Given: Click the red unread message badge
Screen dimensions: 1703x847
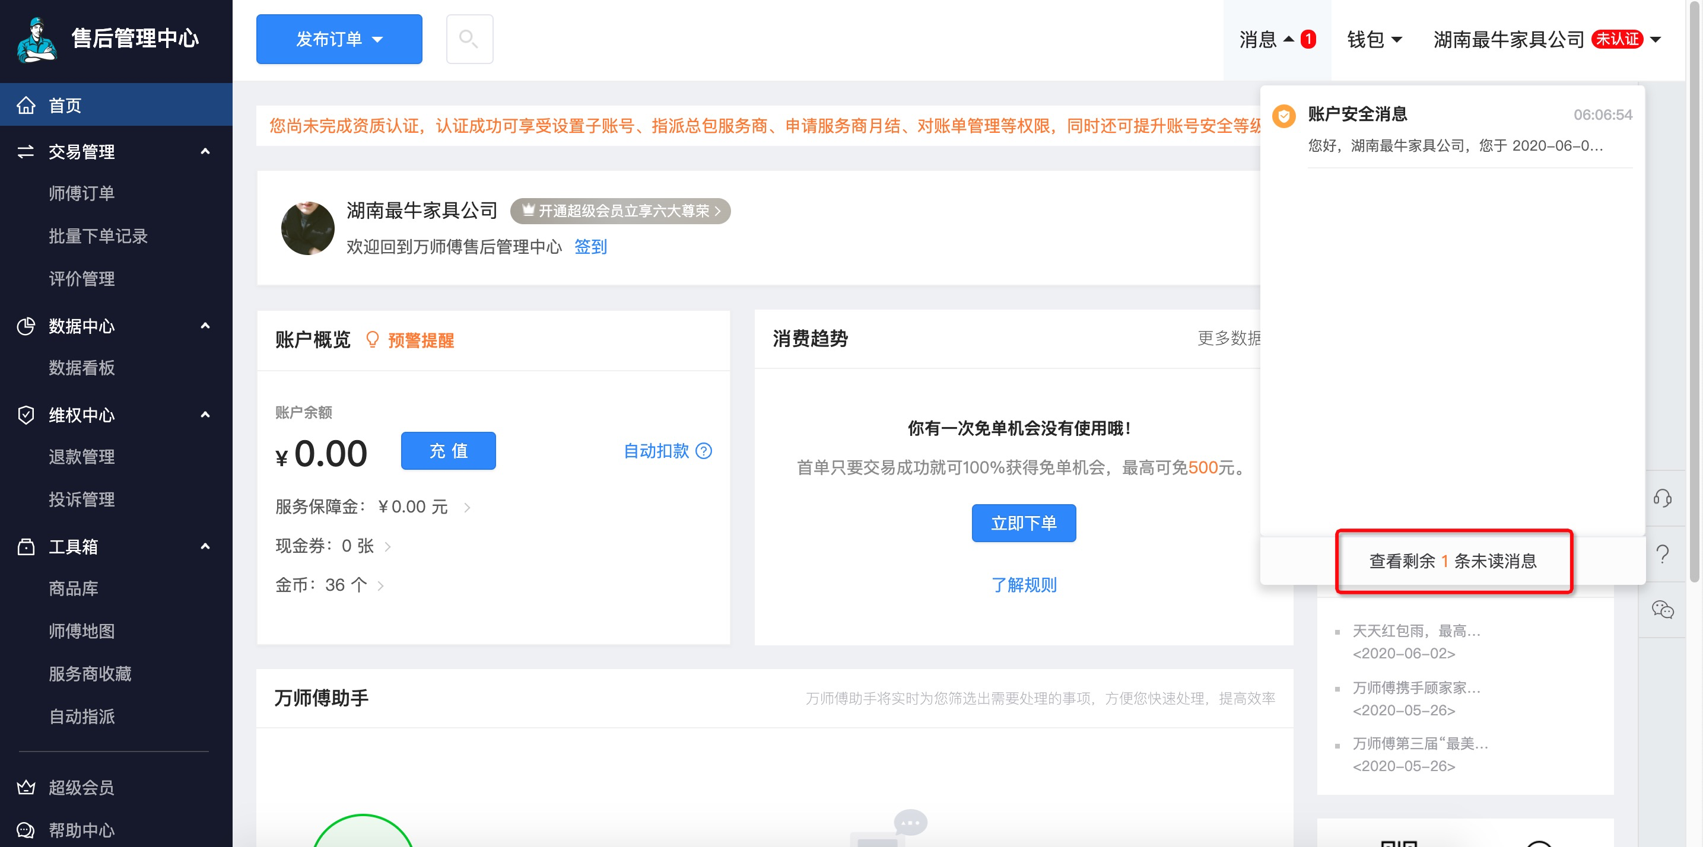Looking at the screenshot, I should (x=1308, y=40).
